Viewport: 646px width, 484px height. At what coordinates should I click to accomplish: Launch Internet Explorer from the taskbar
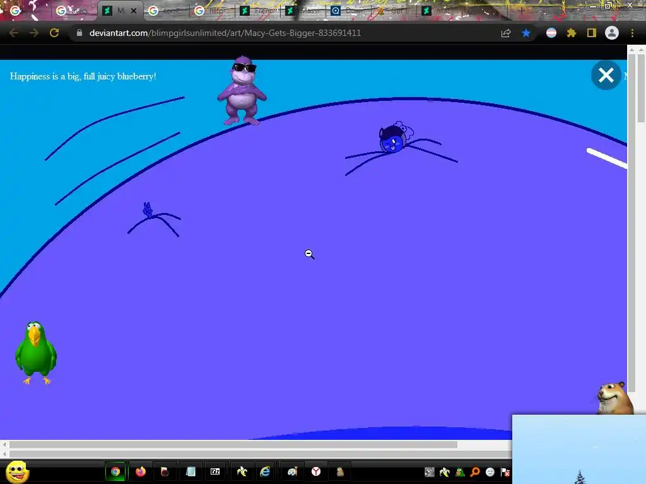coord(265,471)
